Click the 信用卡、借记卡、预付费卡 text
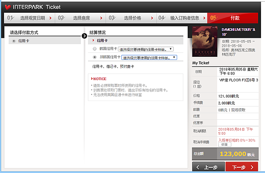 coord(113,66)
